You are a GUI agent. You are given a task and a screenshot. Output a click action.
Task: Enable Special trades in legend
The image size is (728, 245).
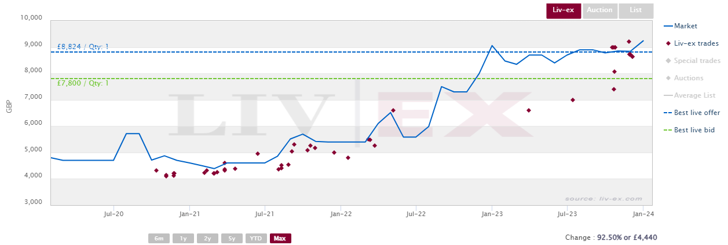pyautogui.click(x=693, y=61)
